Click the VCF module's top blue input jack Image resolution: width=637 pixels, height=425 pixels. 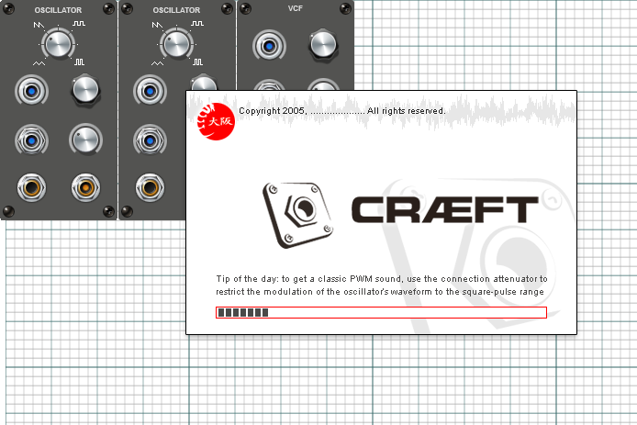coord(268,44)
